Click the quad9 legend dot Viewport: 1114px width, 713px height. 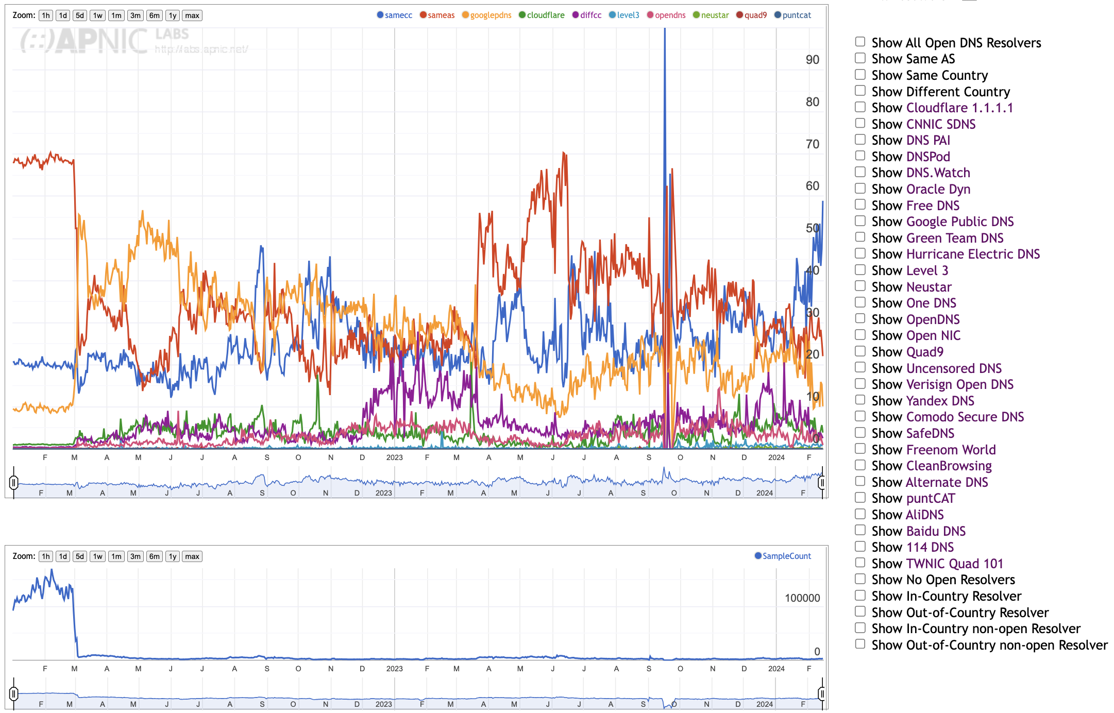tap(739, 15)
